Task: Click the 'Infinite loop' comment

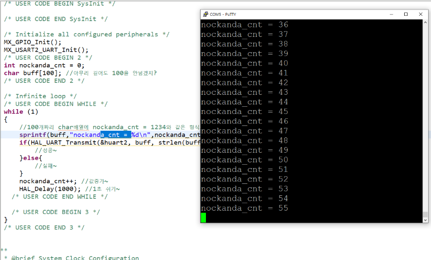Action: [40, 96]
